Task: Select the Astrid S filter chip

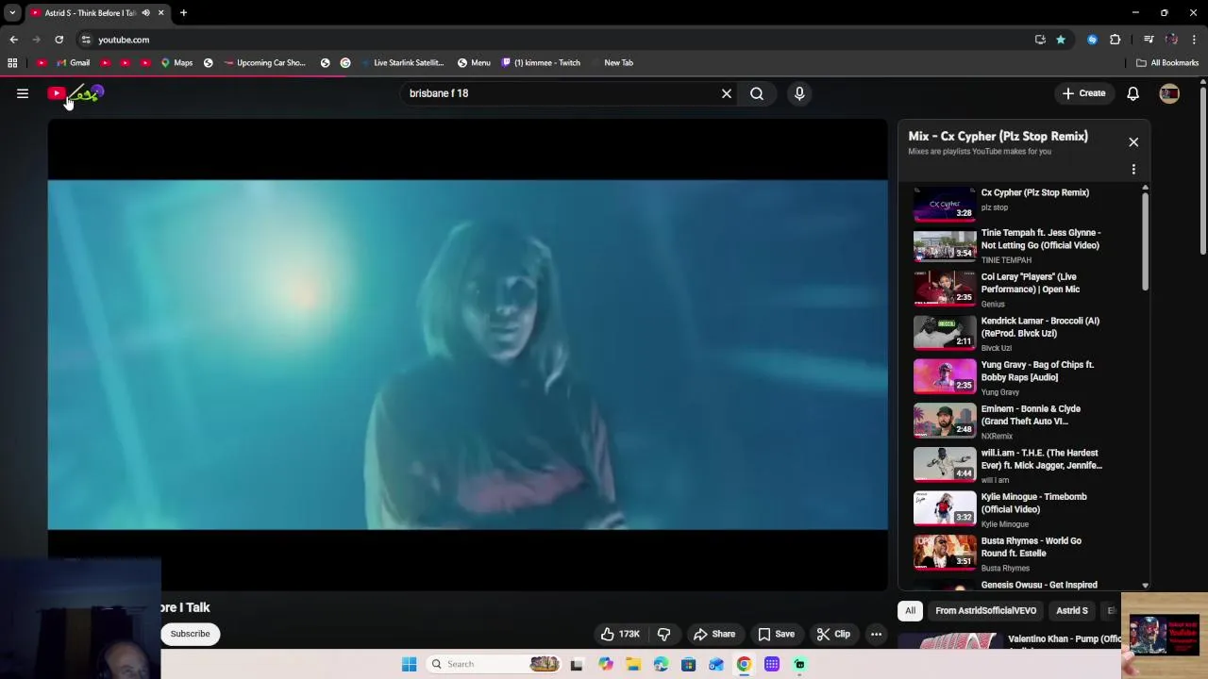Action: [x=1072, y=610]
